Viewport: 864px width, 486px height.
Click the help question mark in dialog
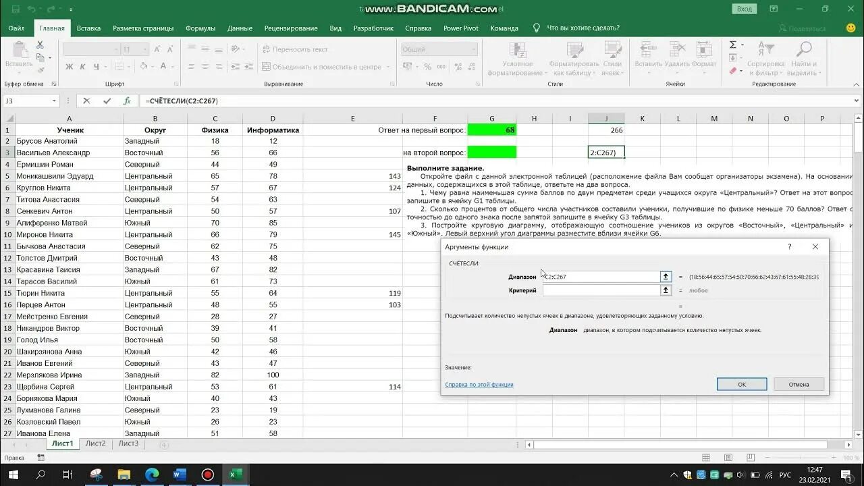tap(790, 247)
